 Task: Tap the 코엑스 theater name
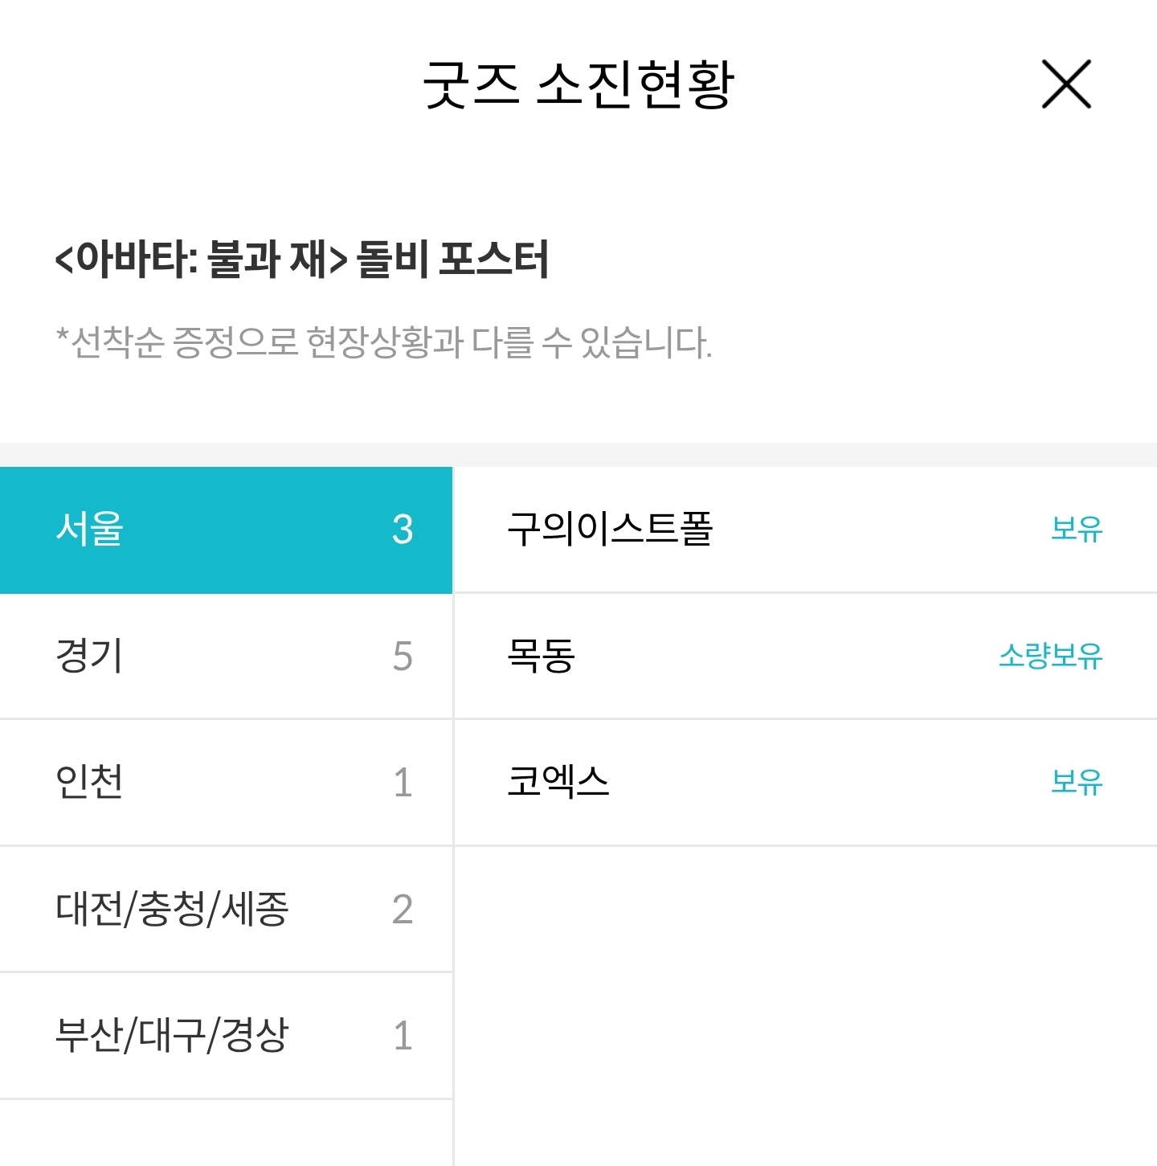tap(558, 782)
